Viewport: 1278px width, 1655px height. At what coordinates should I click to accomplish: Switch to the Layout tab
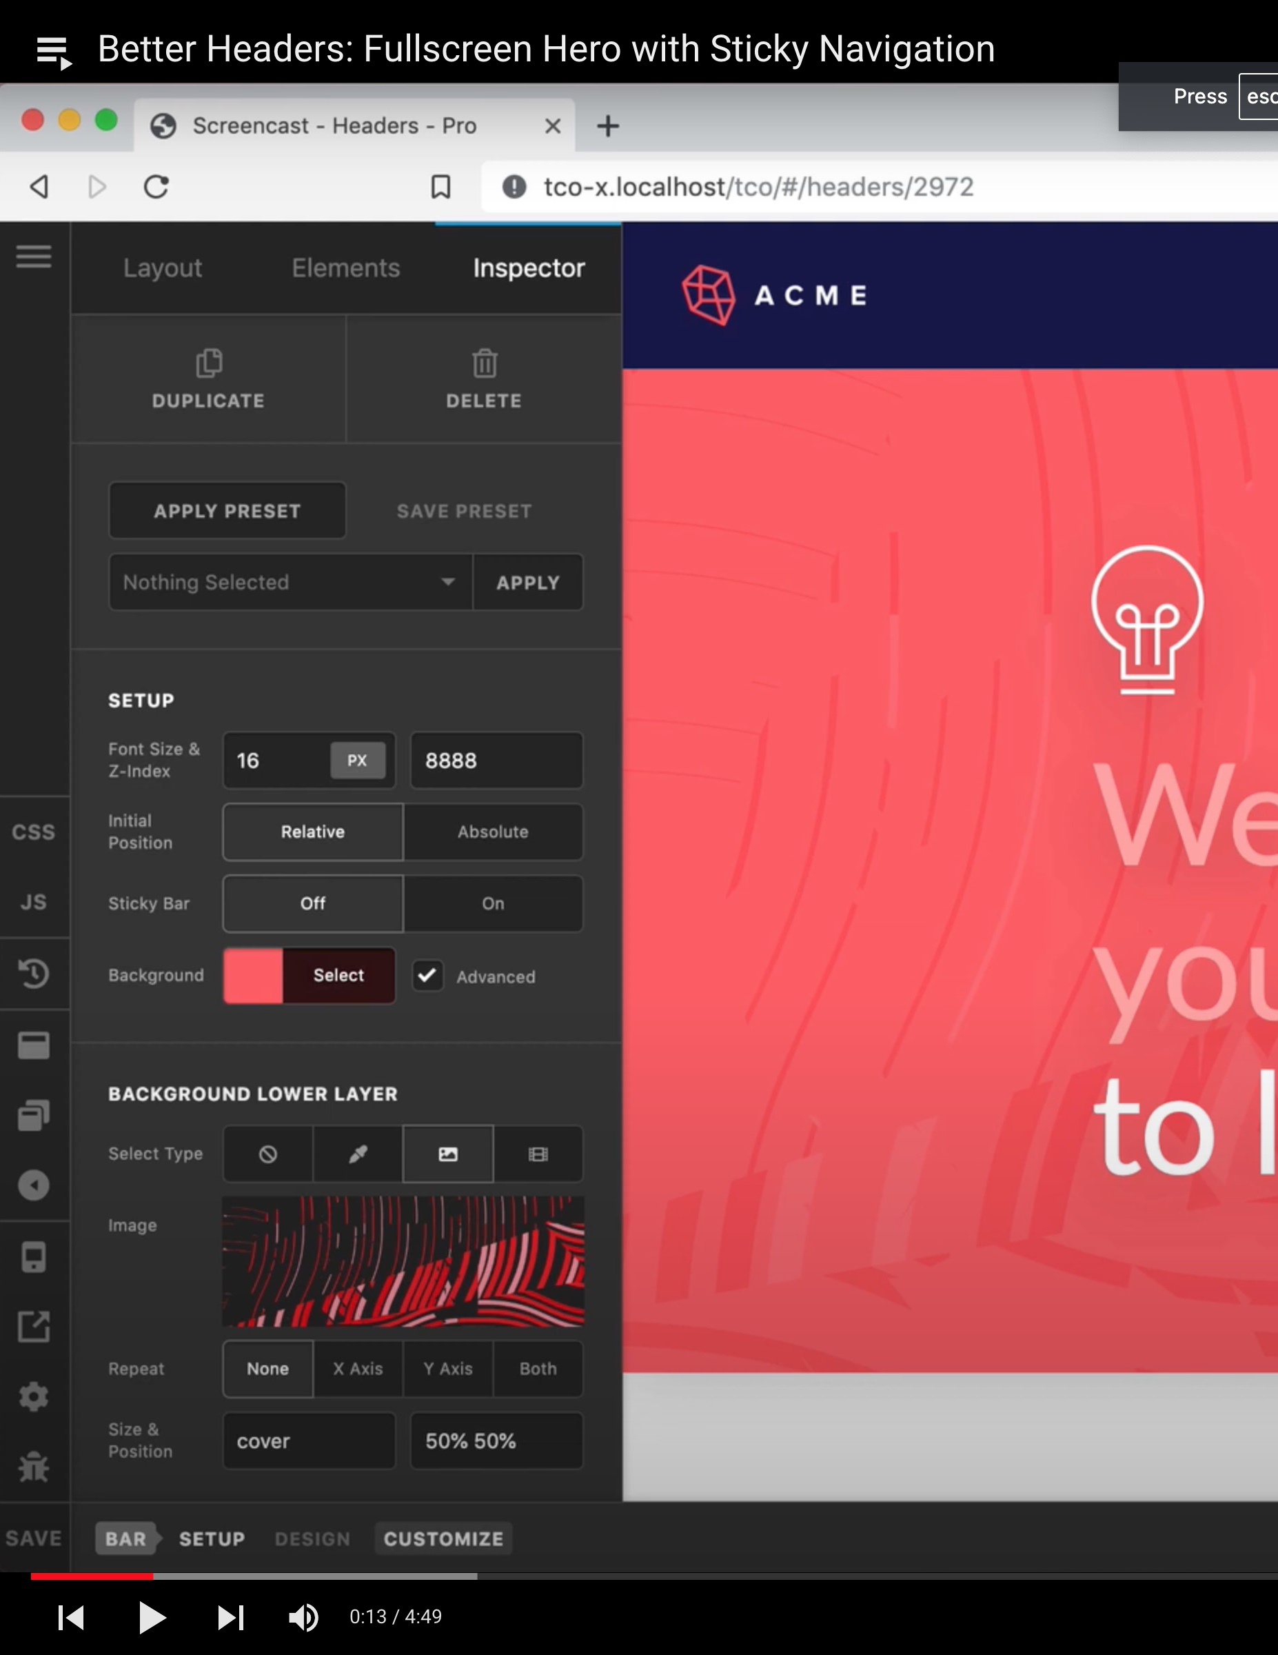162,268
